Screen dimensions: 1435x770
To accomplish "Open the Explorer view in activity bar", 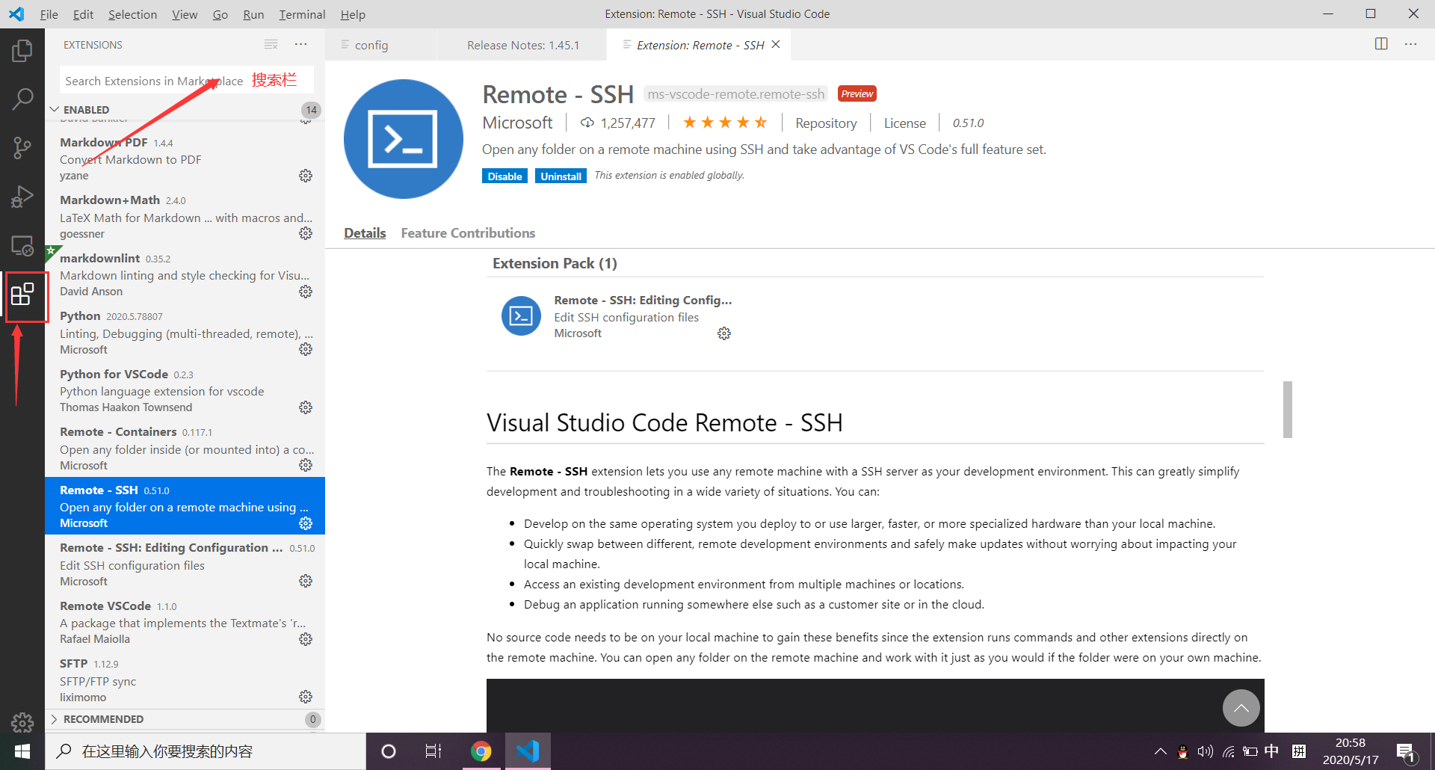I will pyautogui.click(x=22, y=51).
